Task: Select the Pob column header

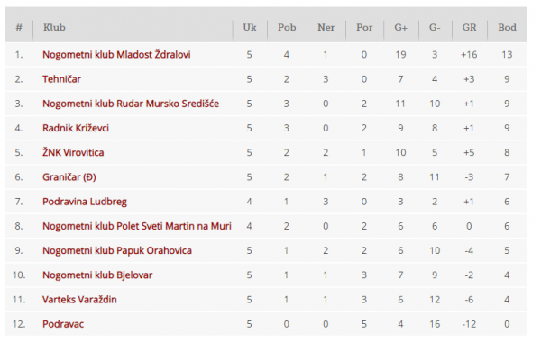Action: tap(287, 27)
